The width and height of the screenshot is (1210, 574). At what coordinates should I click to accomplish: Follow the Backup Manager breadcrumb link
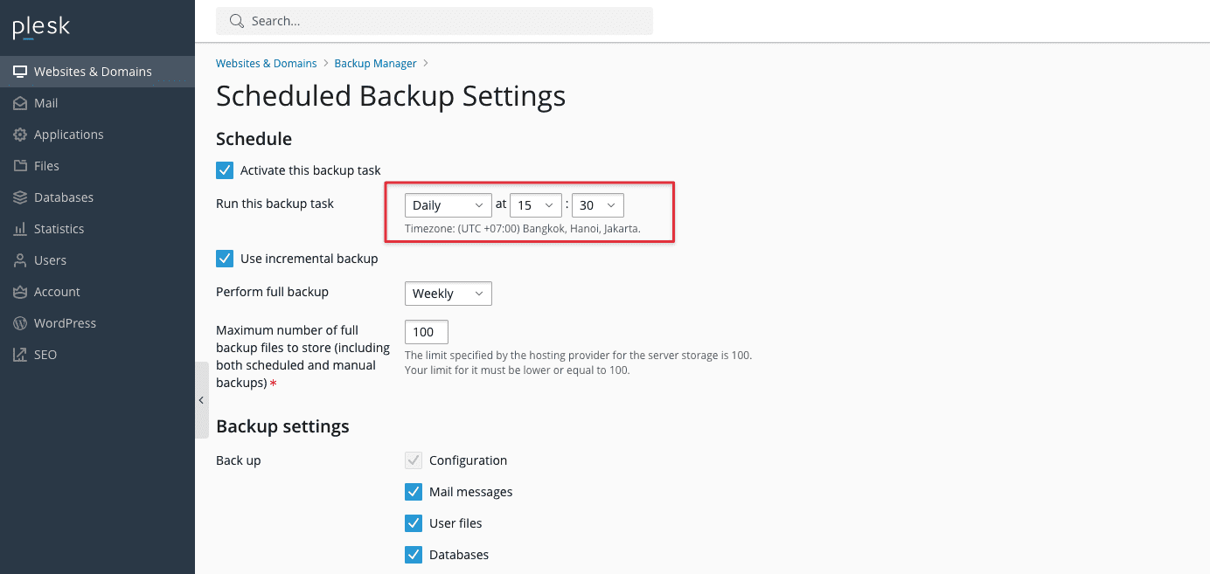(375, 64)
